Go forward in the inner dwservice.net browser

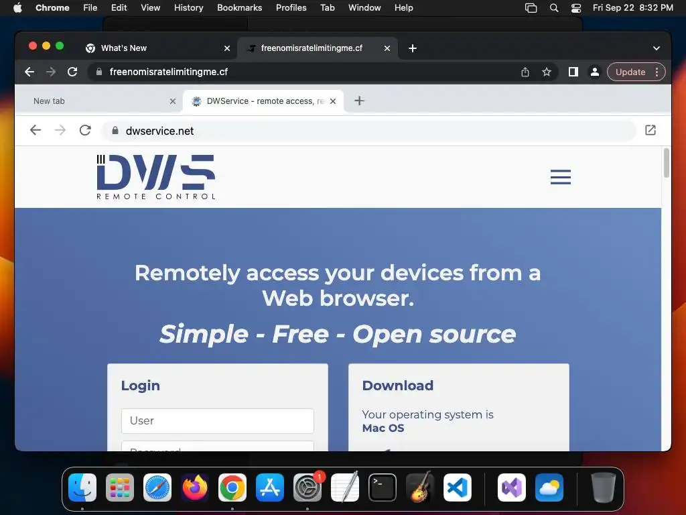tap(60, 130)
